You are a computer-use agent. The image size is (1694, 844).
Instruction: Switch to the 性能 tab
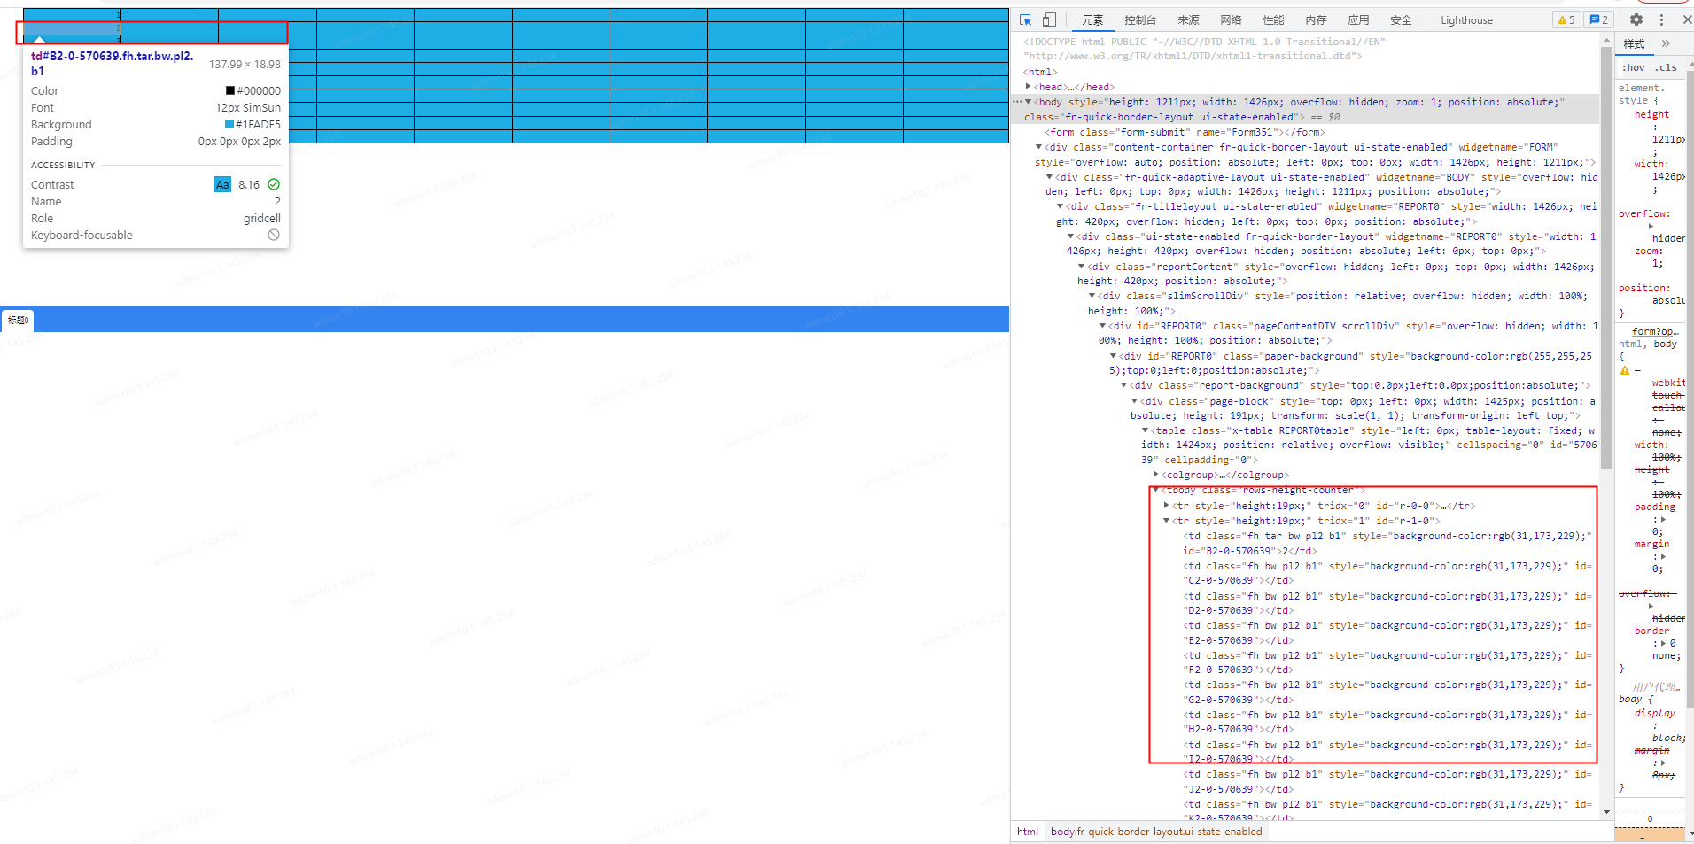1273,20
